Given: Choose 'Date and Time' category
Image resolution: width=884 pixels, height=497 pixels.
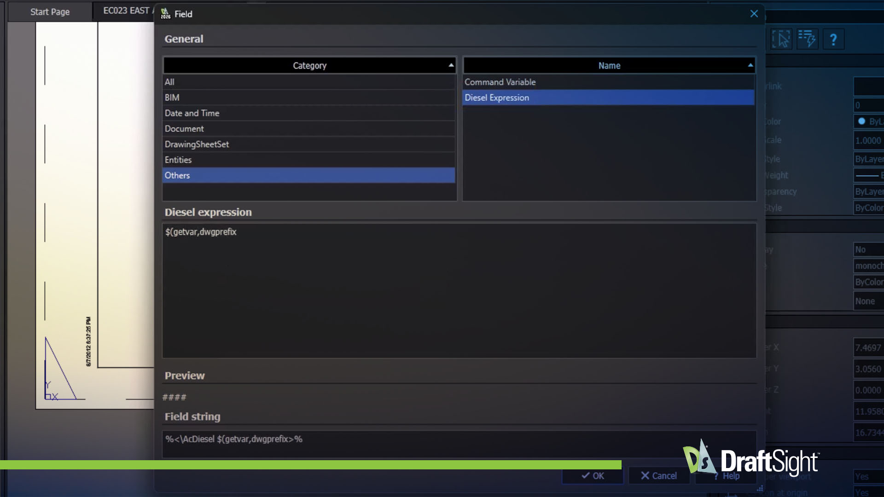Looking at the screenshot, I should pyautogui.click(x=309, y=113).
